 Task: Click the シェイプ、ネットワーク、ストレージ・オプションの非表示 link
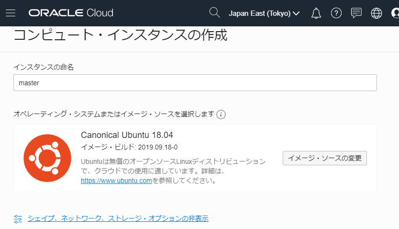pos(118,218)
